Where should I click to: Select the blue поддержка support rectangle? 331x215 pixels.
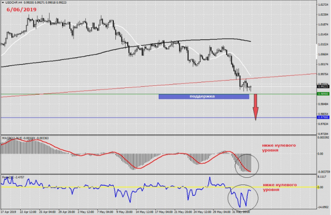pyautogui.click(x=203, y=96)
